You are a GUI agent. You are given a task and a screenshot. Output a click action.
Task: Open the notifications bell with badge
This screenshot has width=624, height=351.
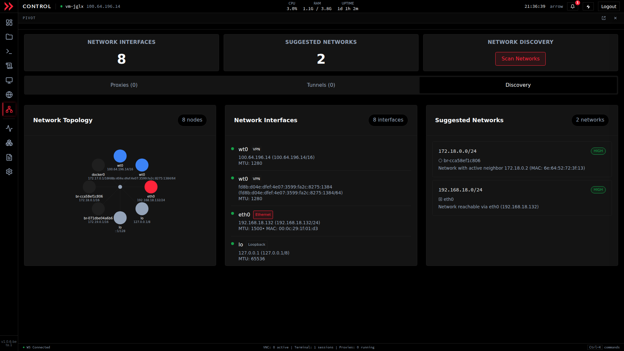[573, 6]
